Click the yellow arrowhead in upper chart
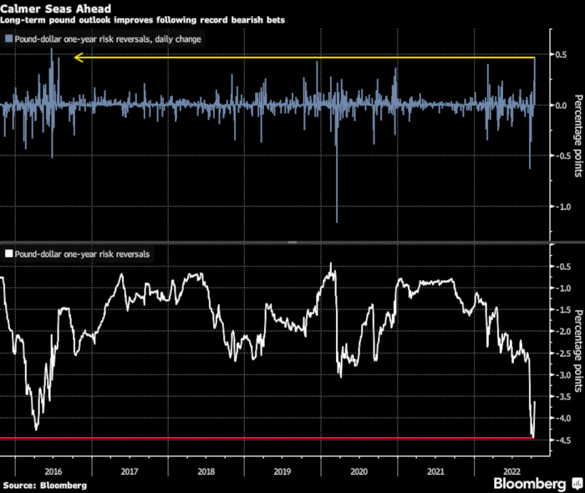 point(79,58)
